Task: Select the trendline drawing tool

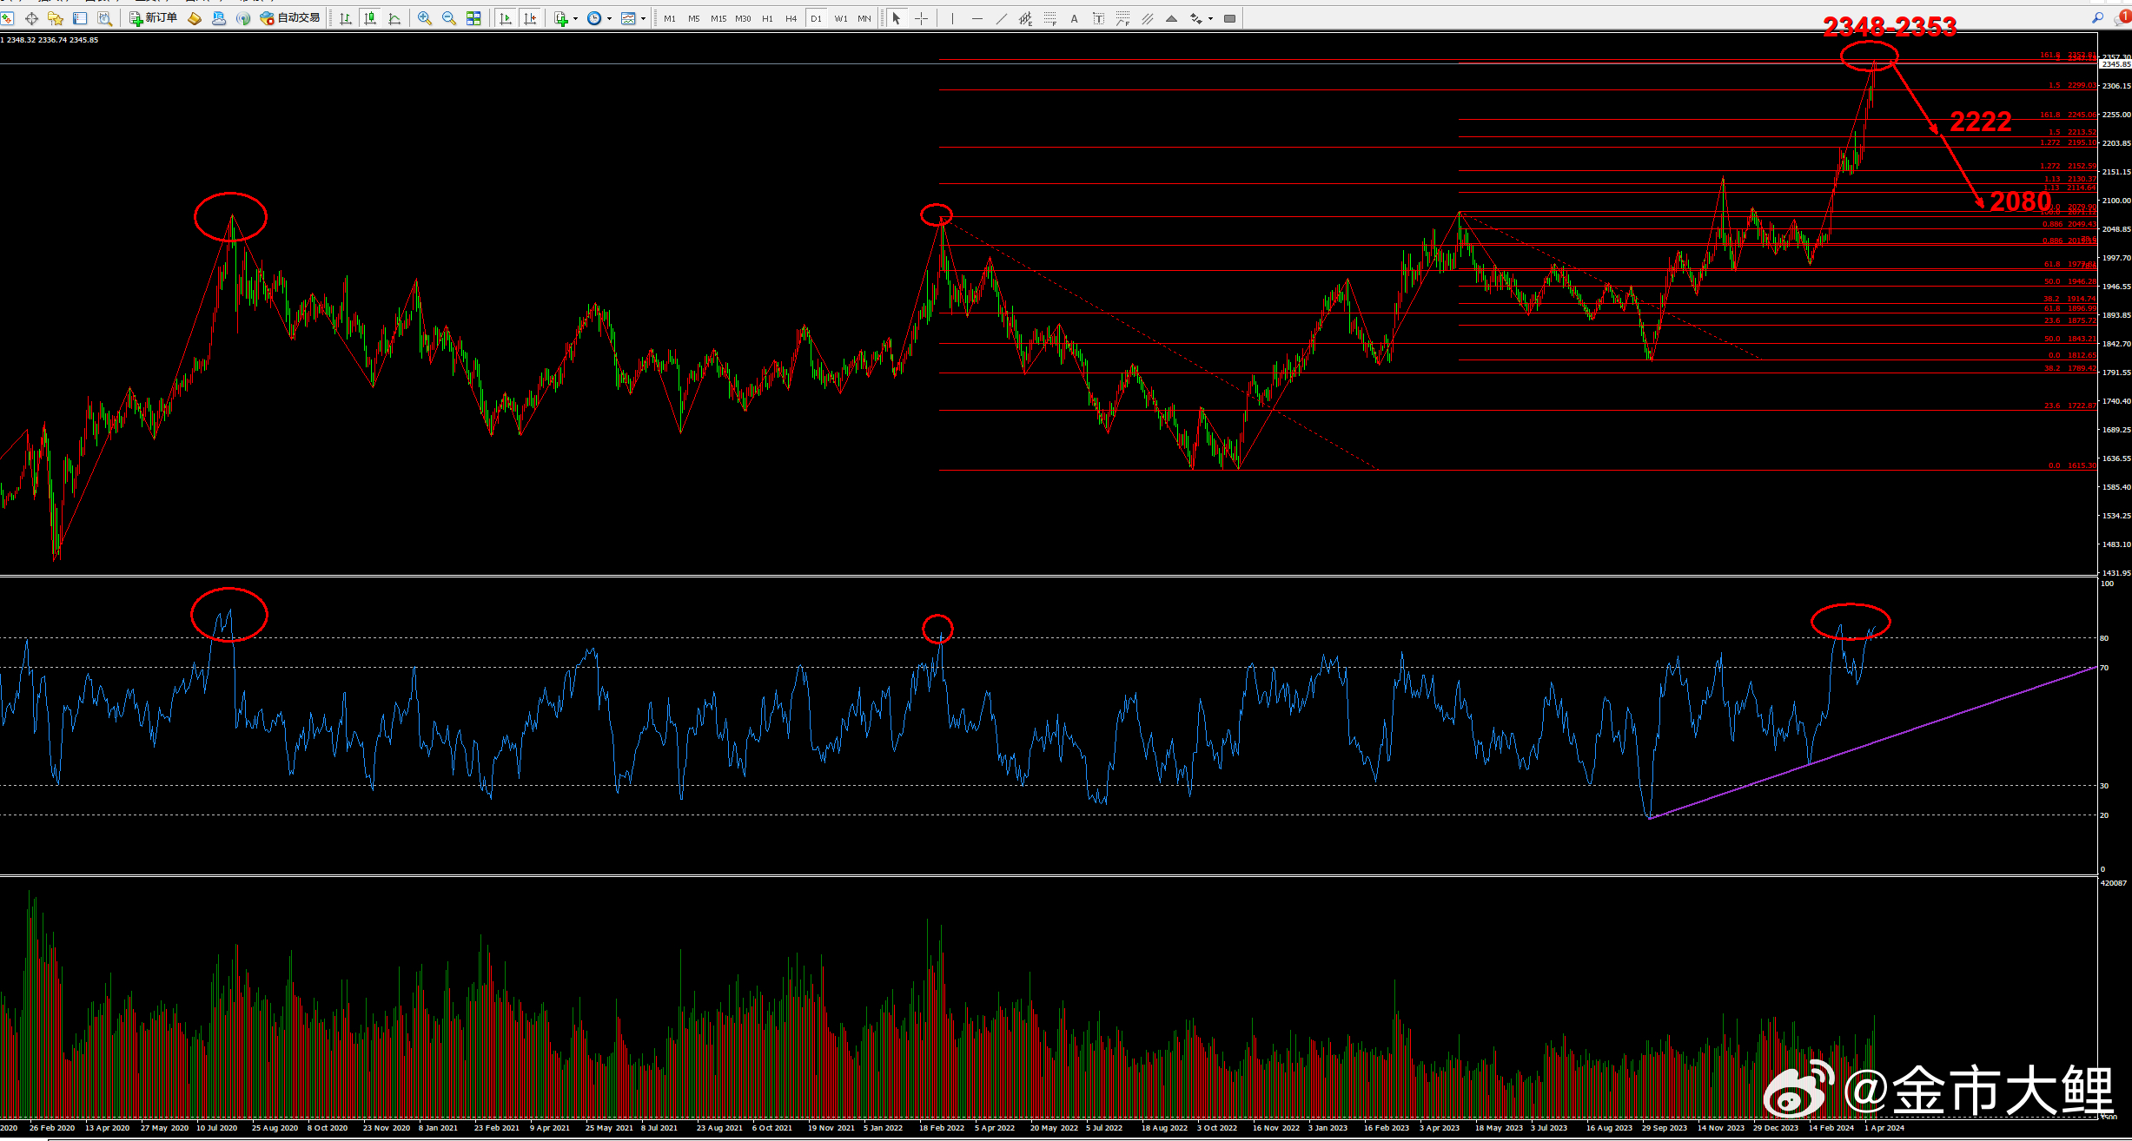Action: (x=1001, y=18)
